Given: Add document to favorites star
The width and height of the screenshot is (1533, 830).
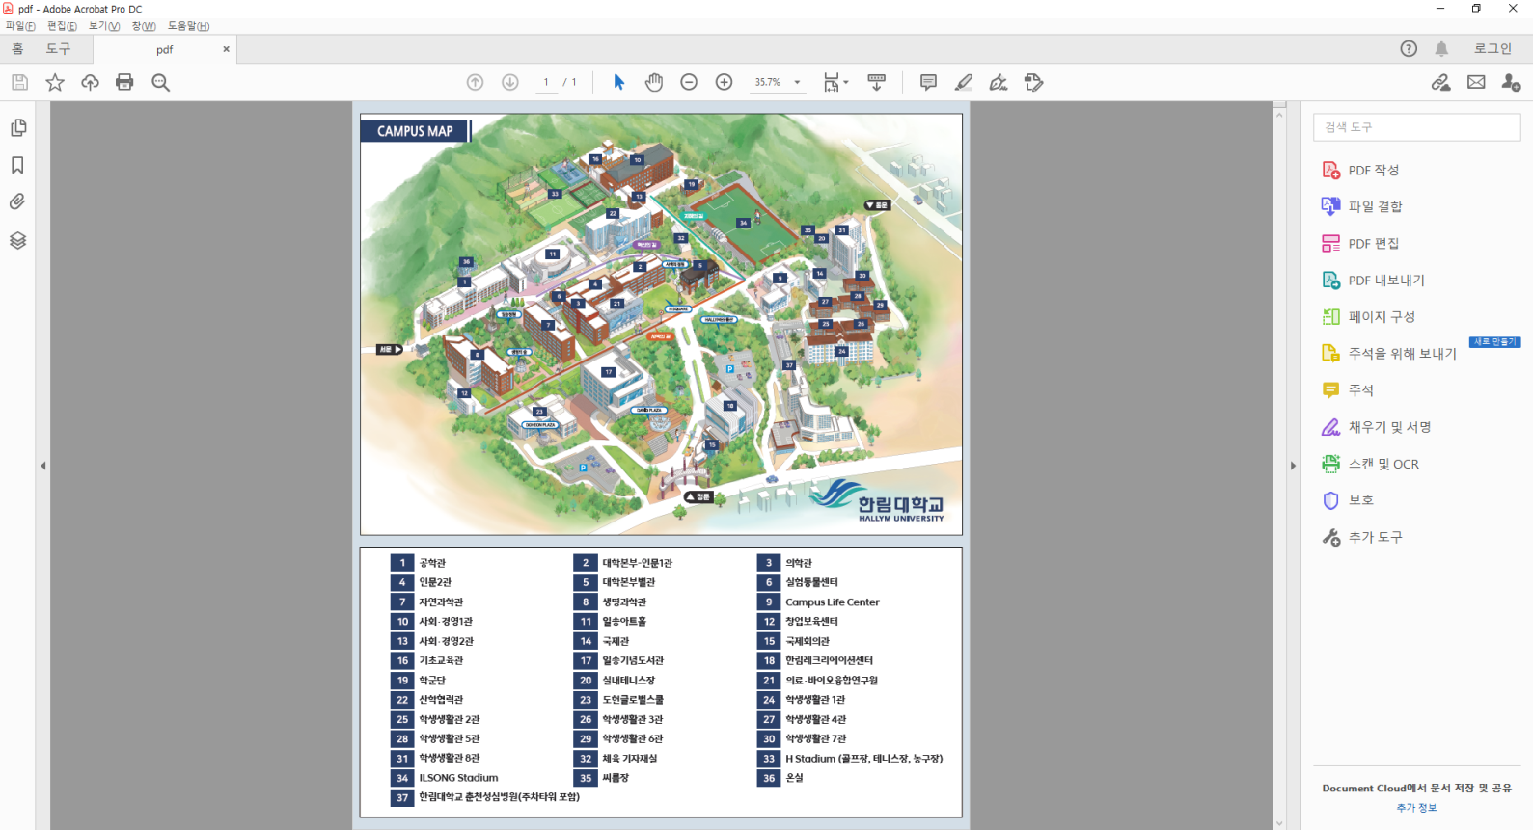Looking at the screenshot, I should click(55, 83).
